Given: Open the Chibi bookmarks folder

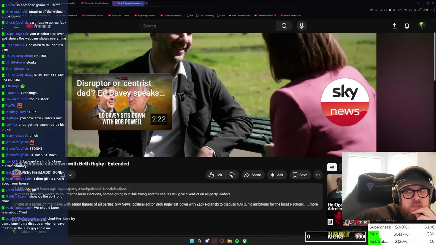Looking at the screenshot, I should (221, 15).
